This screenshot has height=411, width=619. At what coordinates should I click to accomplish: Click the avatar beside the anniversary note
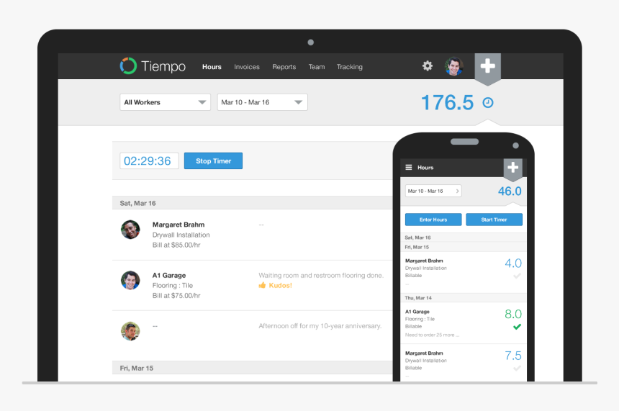[130, 331]
